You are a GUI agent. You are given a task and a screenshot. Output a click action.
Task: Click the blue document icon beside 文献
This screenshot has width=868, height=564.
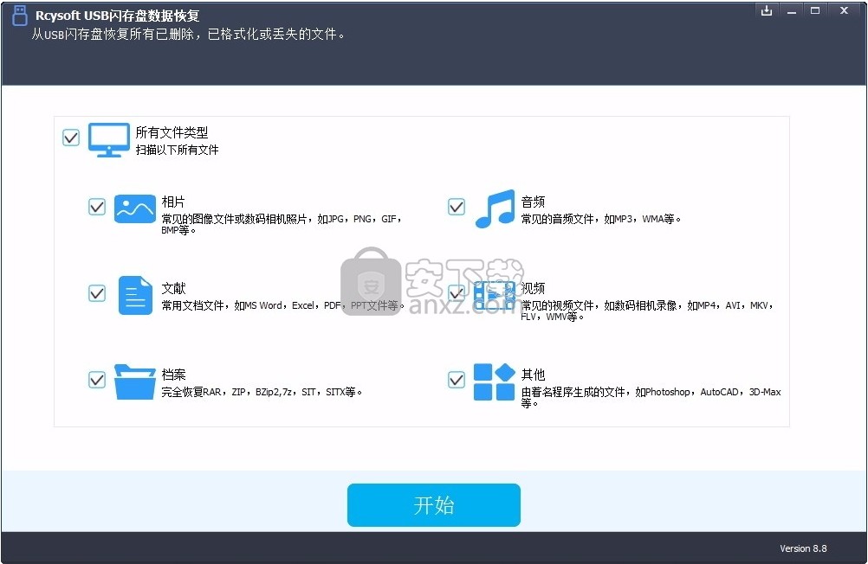tap(134, 295)
